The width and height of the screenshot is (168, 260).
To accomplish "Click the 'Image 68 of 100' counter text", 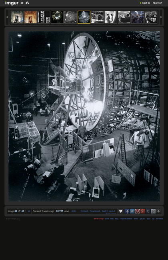I will tap(16, 211).
